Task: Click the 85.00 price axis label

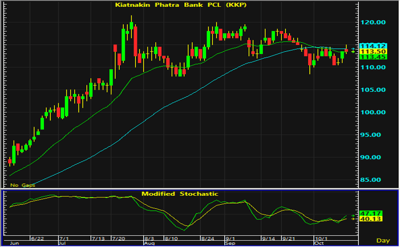Action: click(x=370, y=180)
